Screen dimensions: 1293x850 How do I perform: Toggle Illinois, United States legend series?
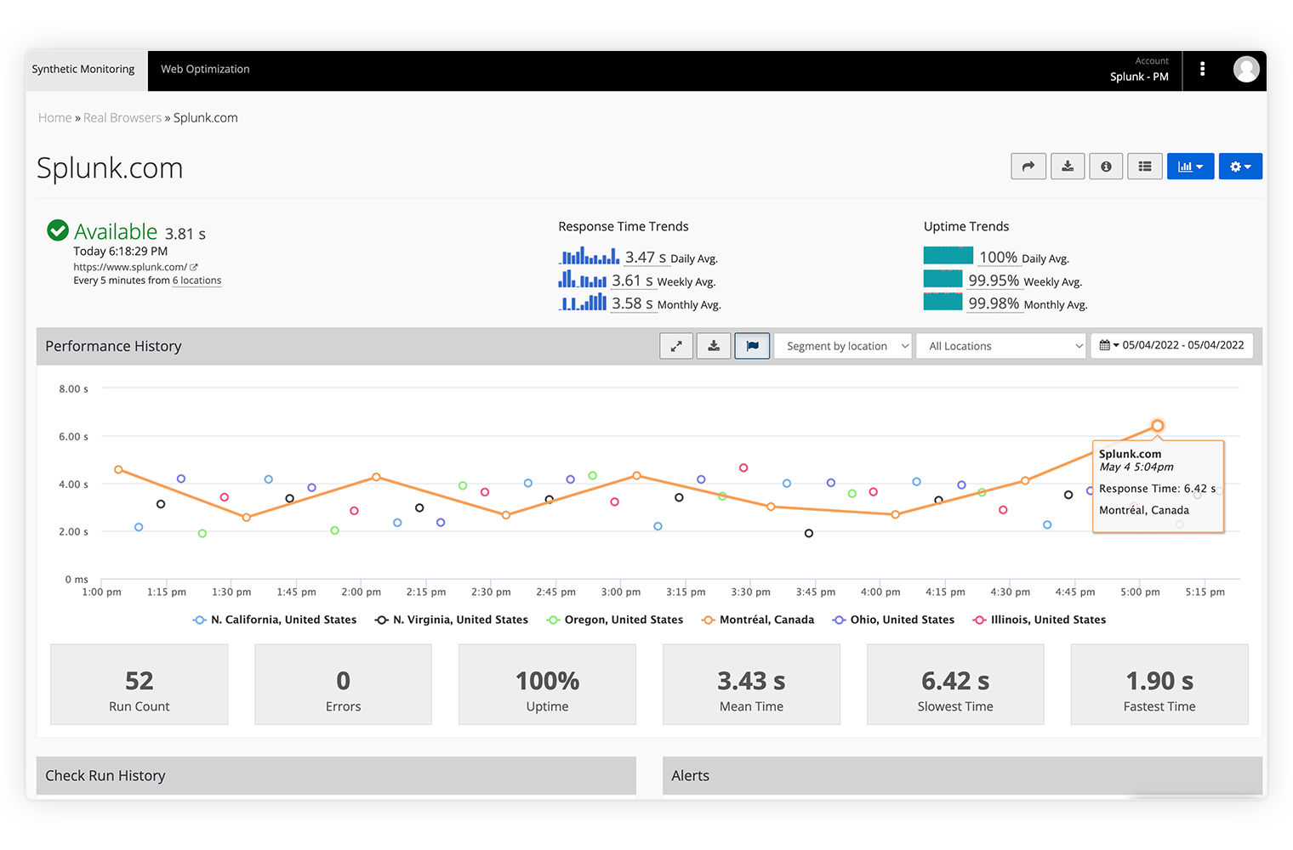coord(1040,620)
